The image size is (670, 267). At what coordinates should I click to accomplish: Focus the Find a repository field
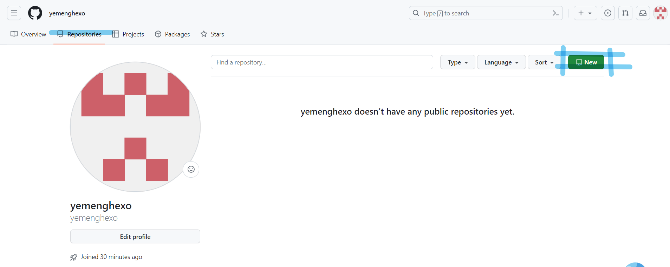click(321, 62)
